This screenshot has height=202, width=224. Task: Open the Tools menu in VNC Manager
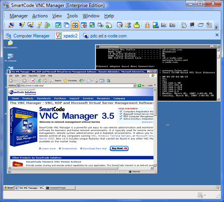click(x=72, y=16)
